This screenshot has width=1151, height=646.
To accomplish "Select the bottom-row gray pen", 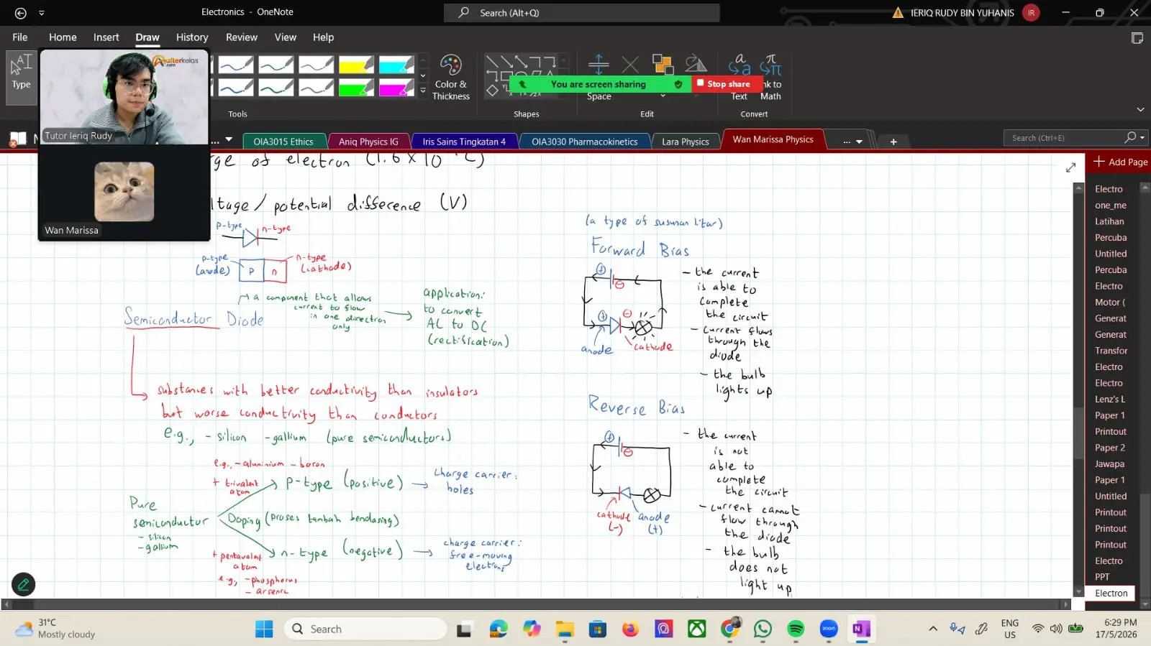I will point(317,88).
